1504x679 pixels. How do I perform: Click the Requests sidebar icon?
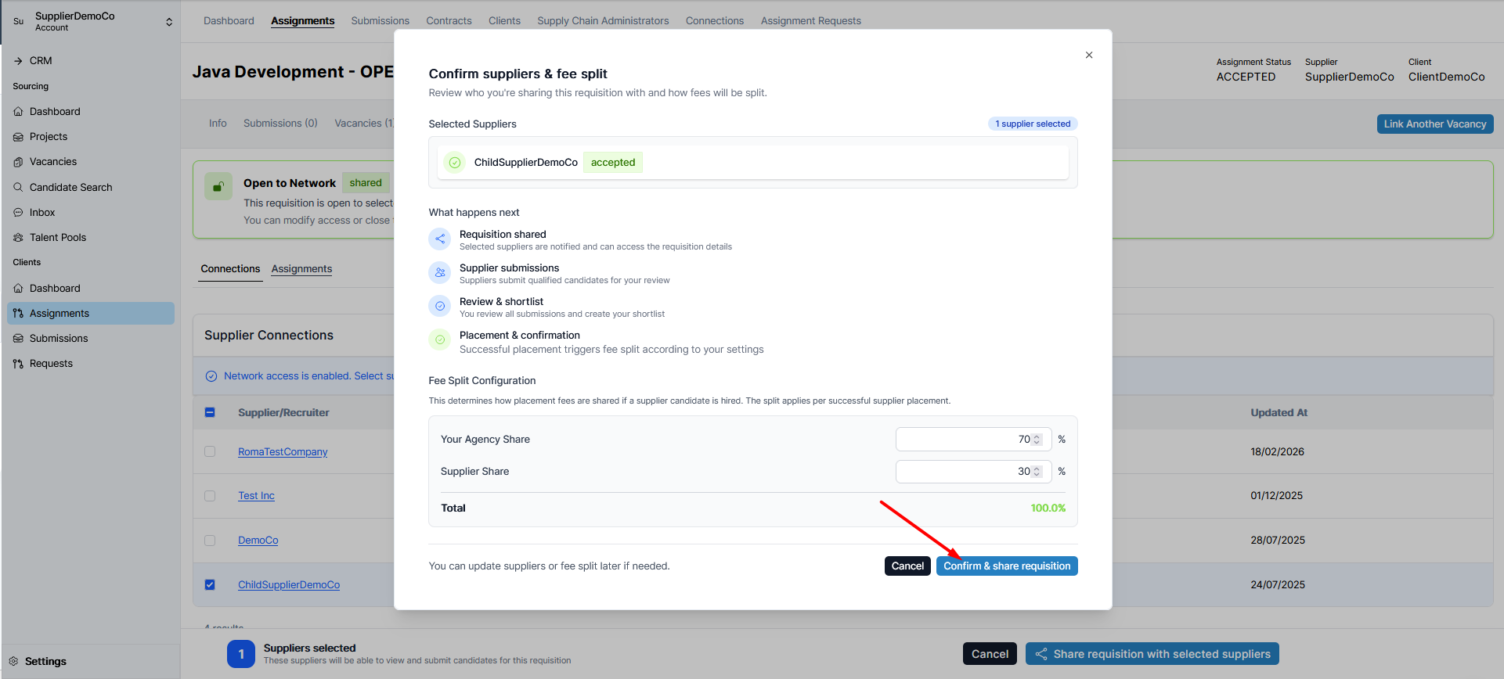(18, 364)
